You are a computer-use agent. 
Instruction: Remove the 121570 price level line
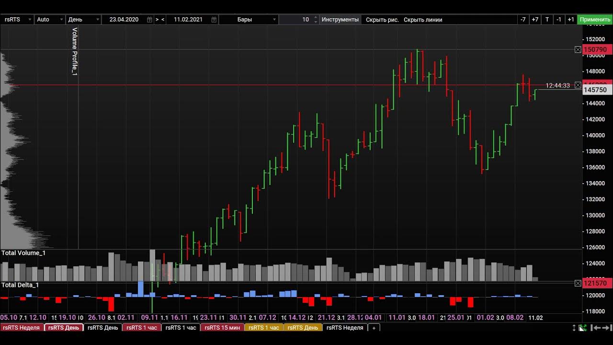tap(578, 283)
